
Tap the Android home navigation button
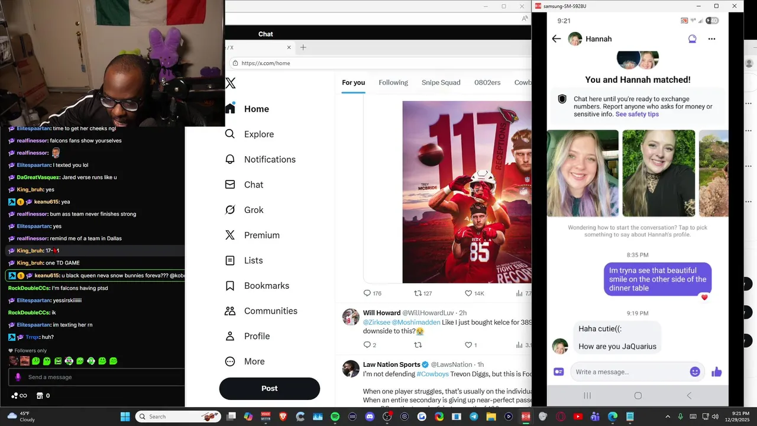point(638,395)
